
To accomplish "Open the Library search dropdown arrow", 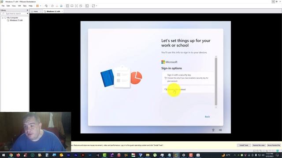I will point(27,14).
